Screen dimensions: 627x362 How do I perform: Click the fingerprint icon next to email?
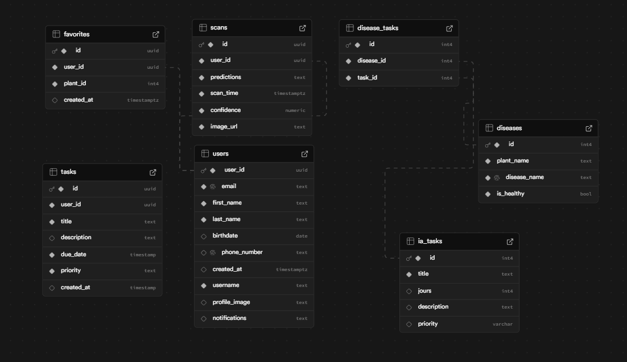coord(213,186)
